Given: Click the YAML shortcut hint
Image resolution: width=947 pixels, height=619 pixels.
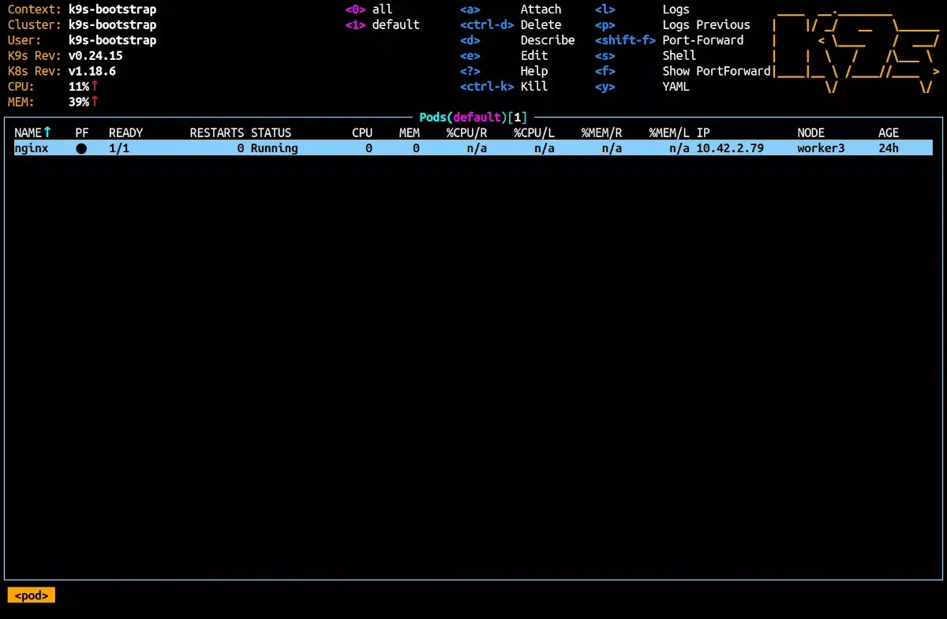Looking at the screenshot, I should [676, 86].
